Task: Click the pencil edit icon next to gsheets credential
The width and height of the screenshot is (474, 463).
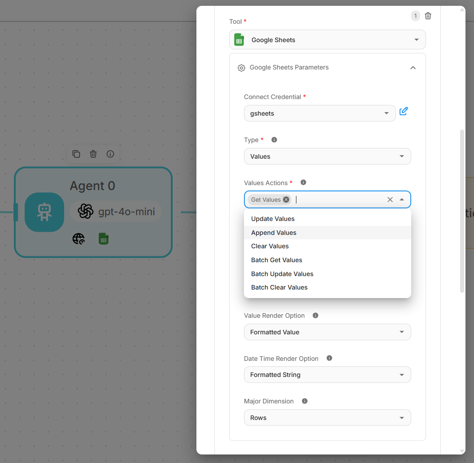Action: tap(404, 111)
